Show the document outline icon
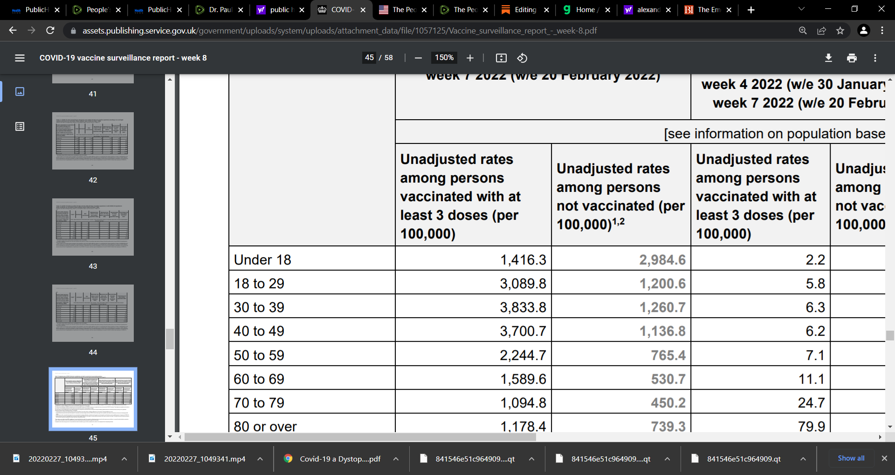The width and height of the screenshot is (895, 475). [20, 127]
